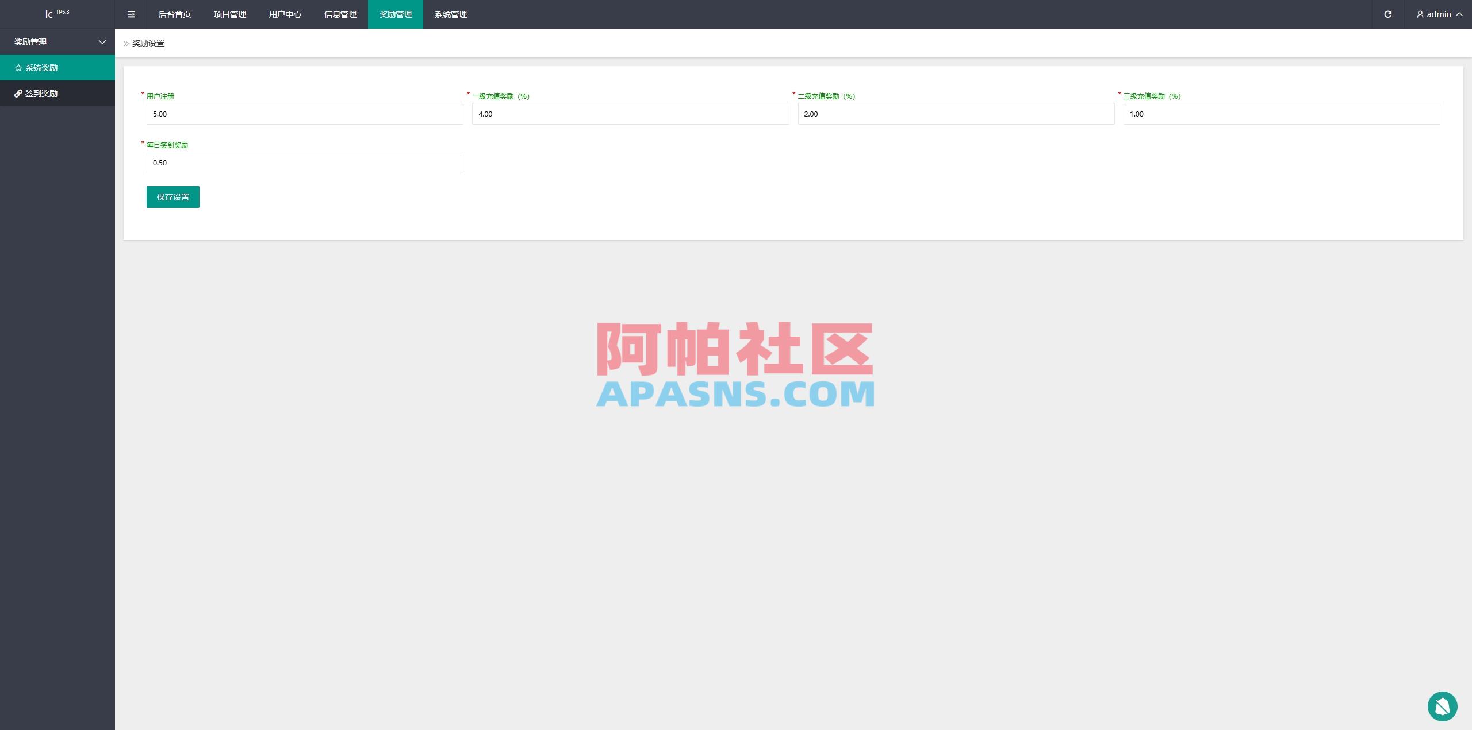The image size is (1472, 730).
Task: Select the star icon beside 系统奖励
Action: pos(17,67)
